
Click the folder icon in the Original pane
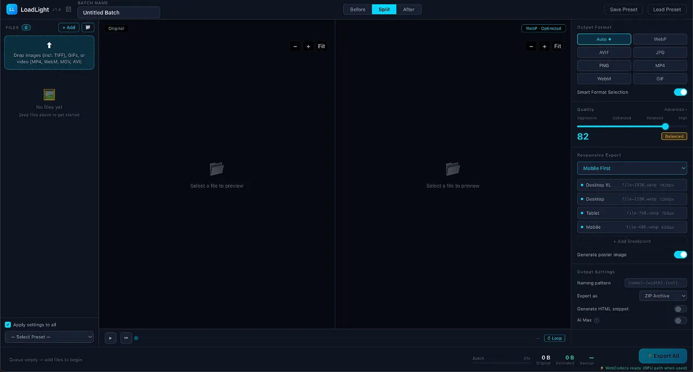point(217,169)
